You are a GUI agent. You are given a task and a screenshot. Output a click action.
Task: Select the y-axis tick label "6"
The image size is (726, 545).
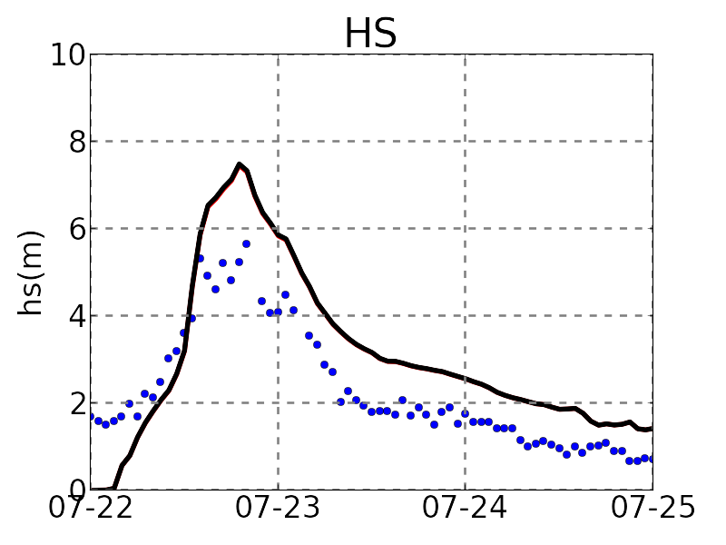78,229
